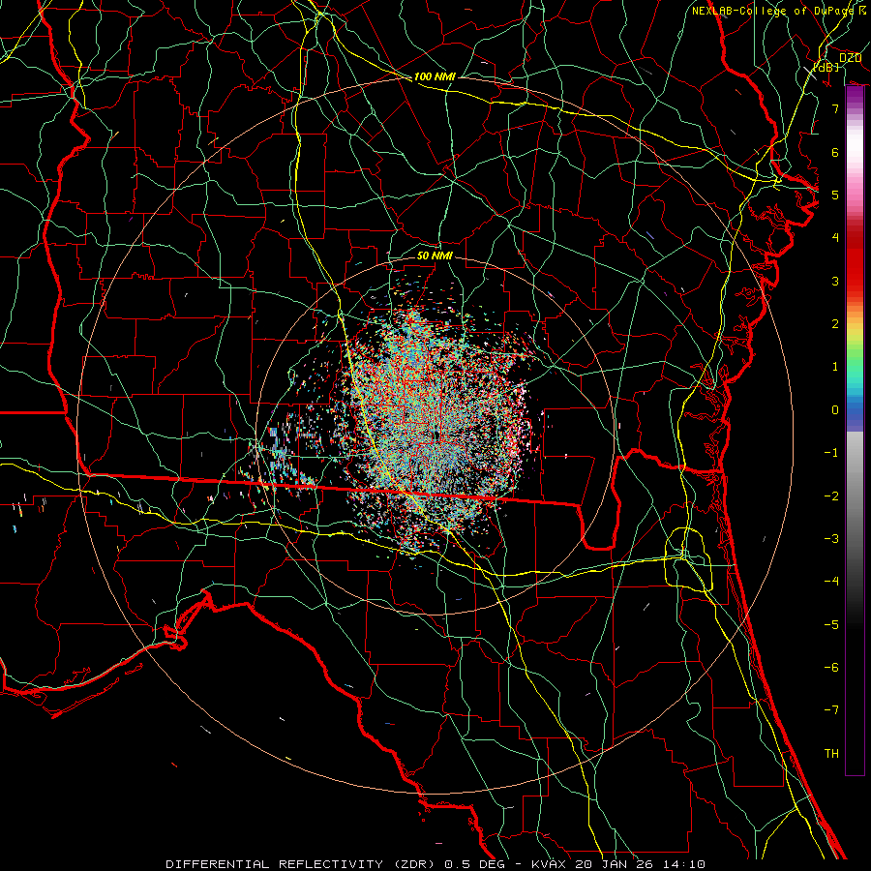Click the 4 value on the scale
This screenshot has height=871, width=871.
pyautogui.click(x=835, y=238)
